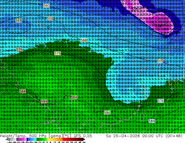Click the 'GFS 0.25' model label
Screen dimensions: 185x143
point(83,136)
